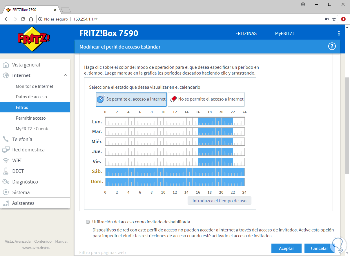Open MyFRITZ! header link
Screen dimensions: 350x256
pyautogui.click(x=284, y=33)
